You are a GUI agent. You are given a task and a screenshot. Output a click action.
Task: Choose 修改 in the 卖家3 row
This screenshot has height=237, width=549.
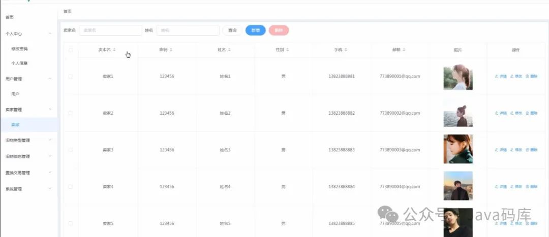[516, 150]
